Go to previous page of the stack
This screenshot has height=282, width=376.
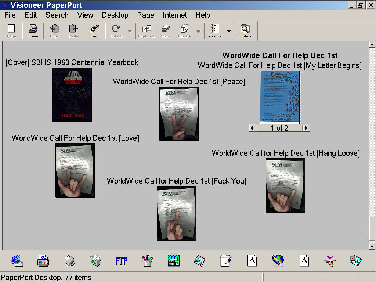tap(252, 128)
